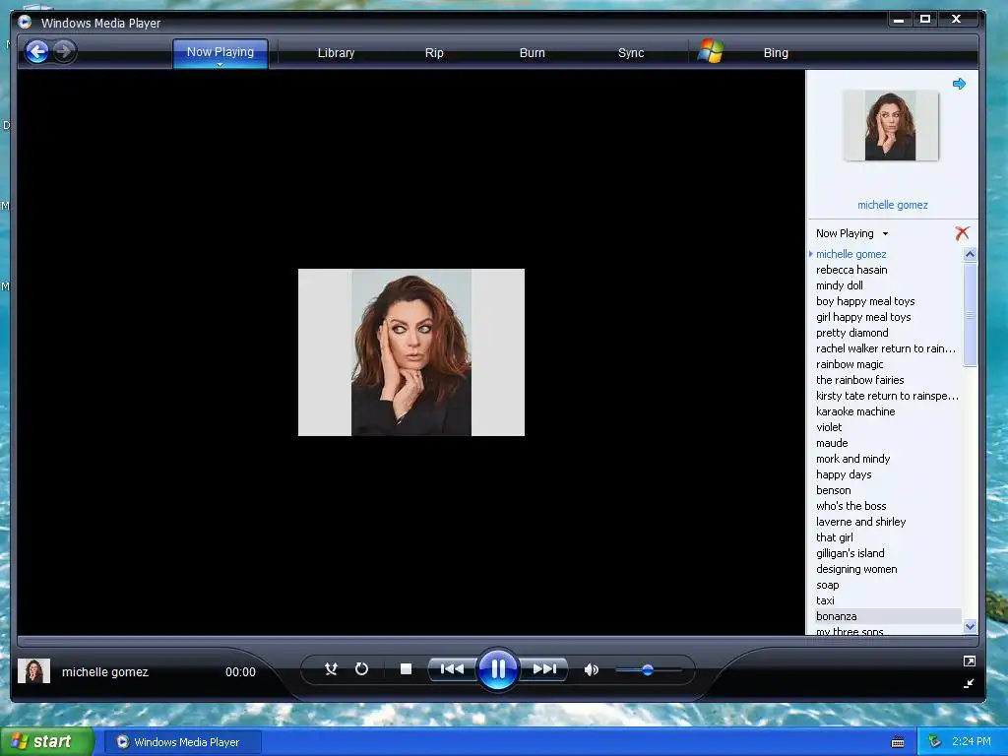Screen dimensions: 1008x756
Task: Click album thumbnail next to michelle gomez title
Action: click(34, 671)
